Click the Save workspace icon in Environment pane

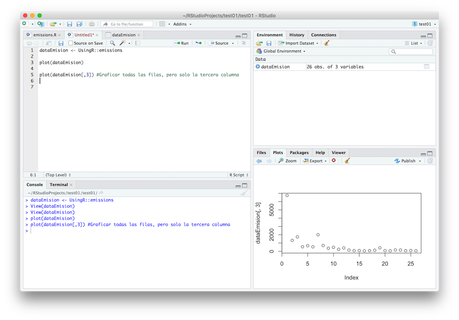[x=269, y=43]
